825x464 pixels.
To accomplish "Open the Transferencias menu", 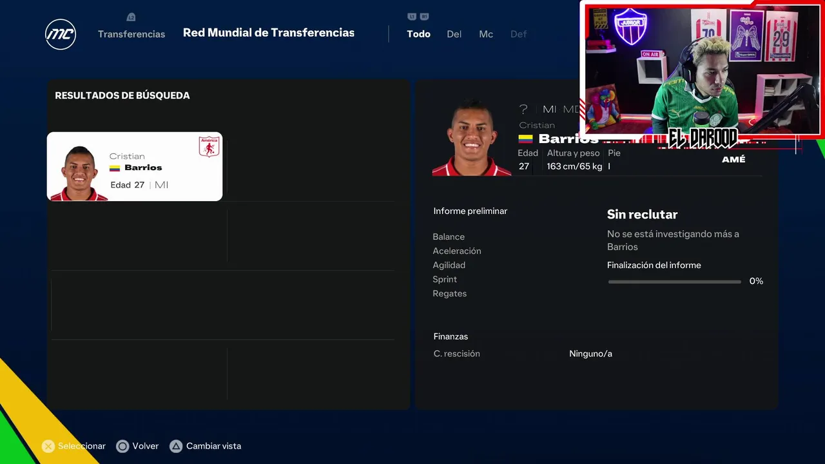I will pos(131,34).
